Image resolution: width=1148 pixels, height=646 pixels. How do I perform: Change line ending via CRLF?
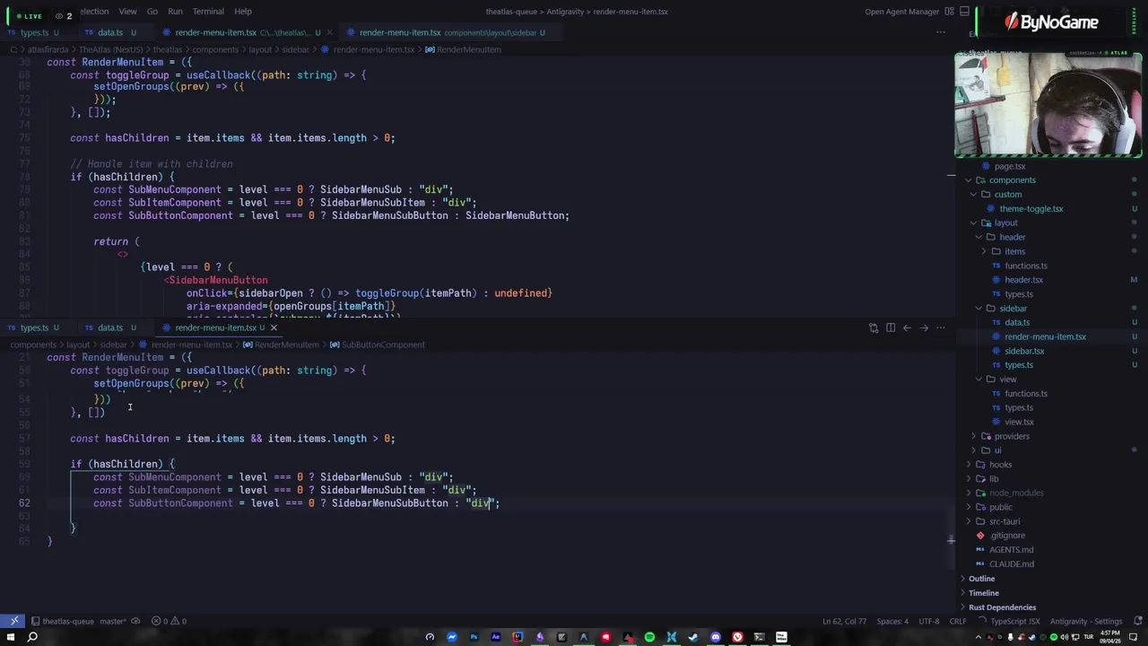tap(957, 621)
